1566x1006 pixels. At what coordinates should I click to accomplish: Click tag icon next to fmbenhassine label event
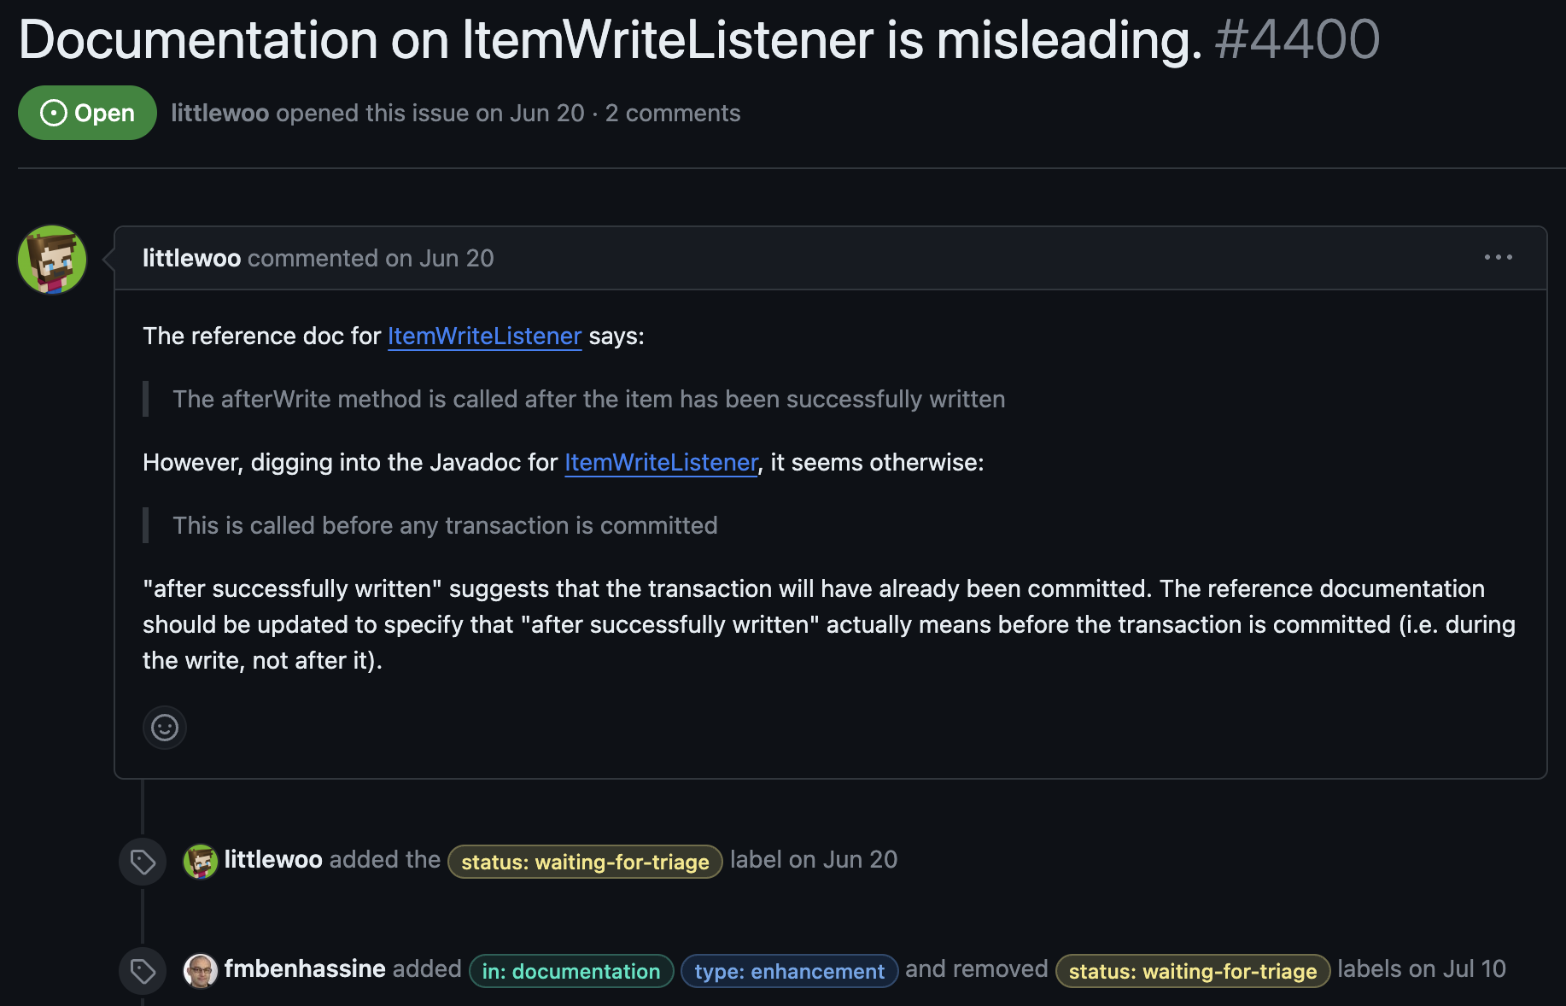pyautogui.click(x=143, y=971)
